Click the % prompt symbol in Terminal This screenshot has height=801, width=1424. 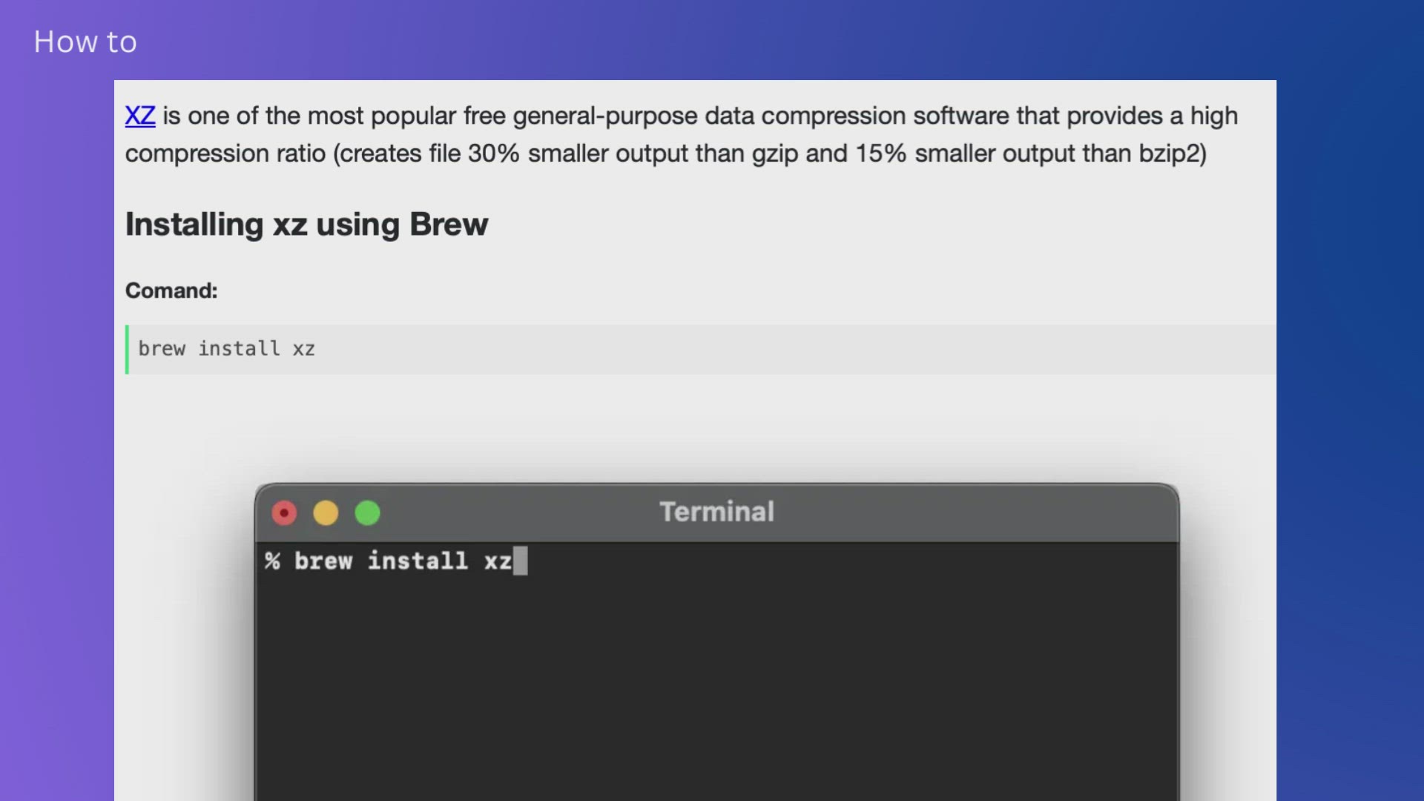[272, 561]
